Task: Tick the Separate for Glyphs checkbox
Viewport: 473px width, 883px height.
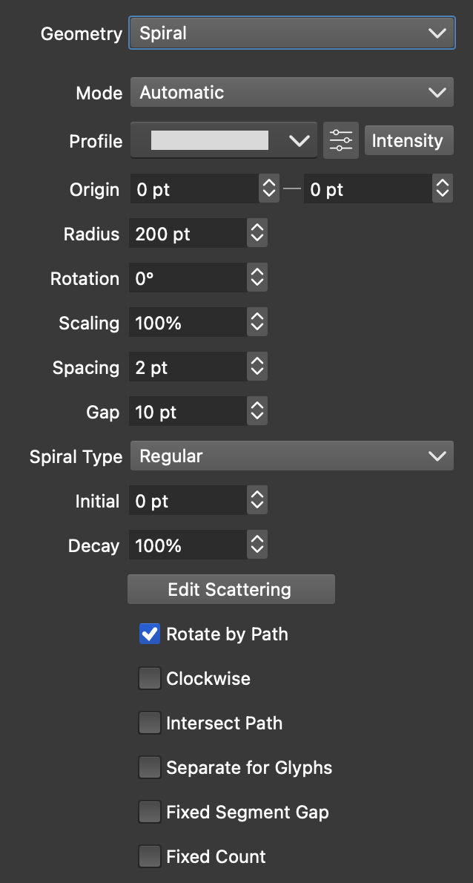Action: coord(150,768)
